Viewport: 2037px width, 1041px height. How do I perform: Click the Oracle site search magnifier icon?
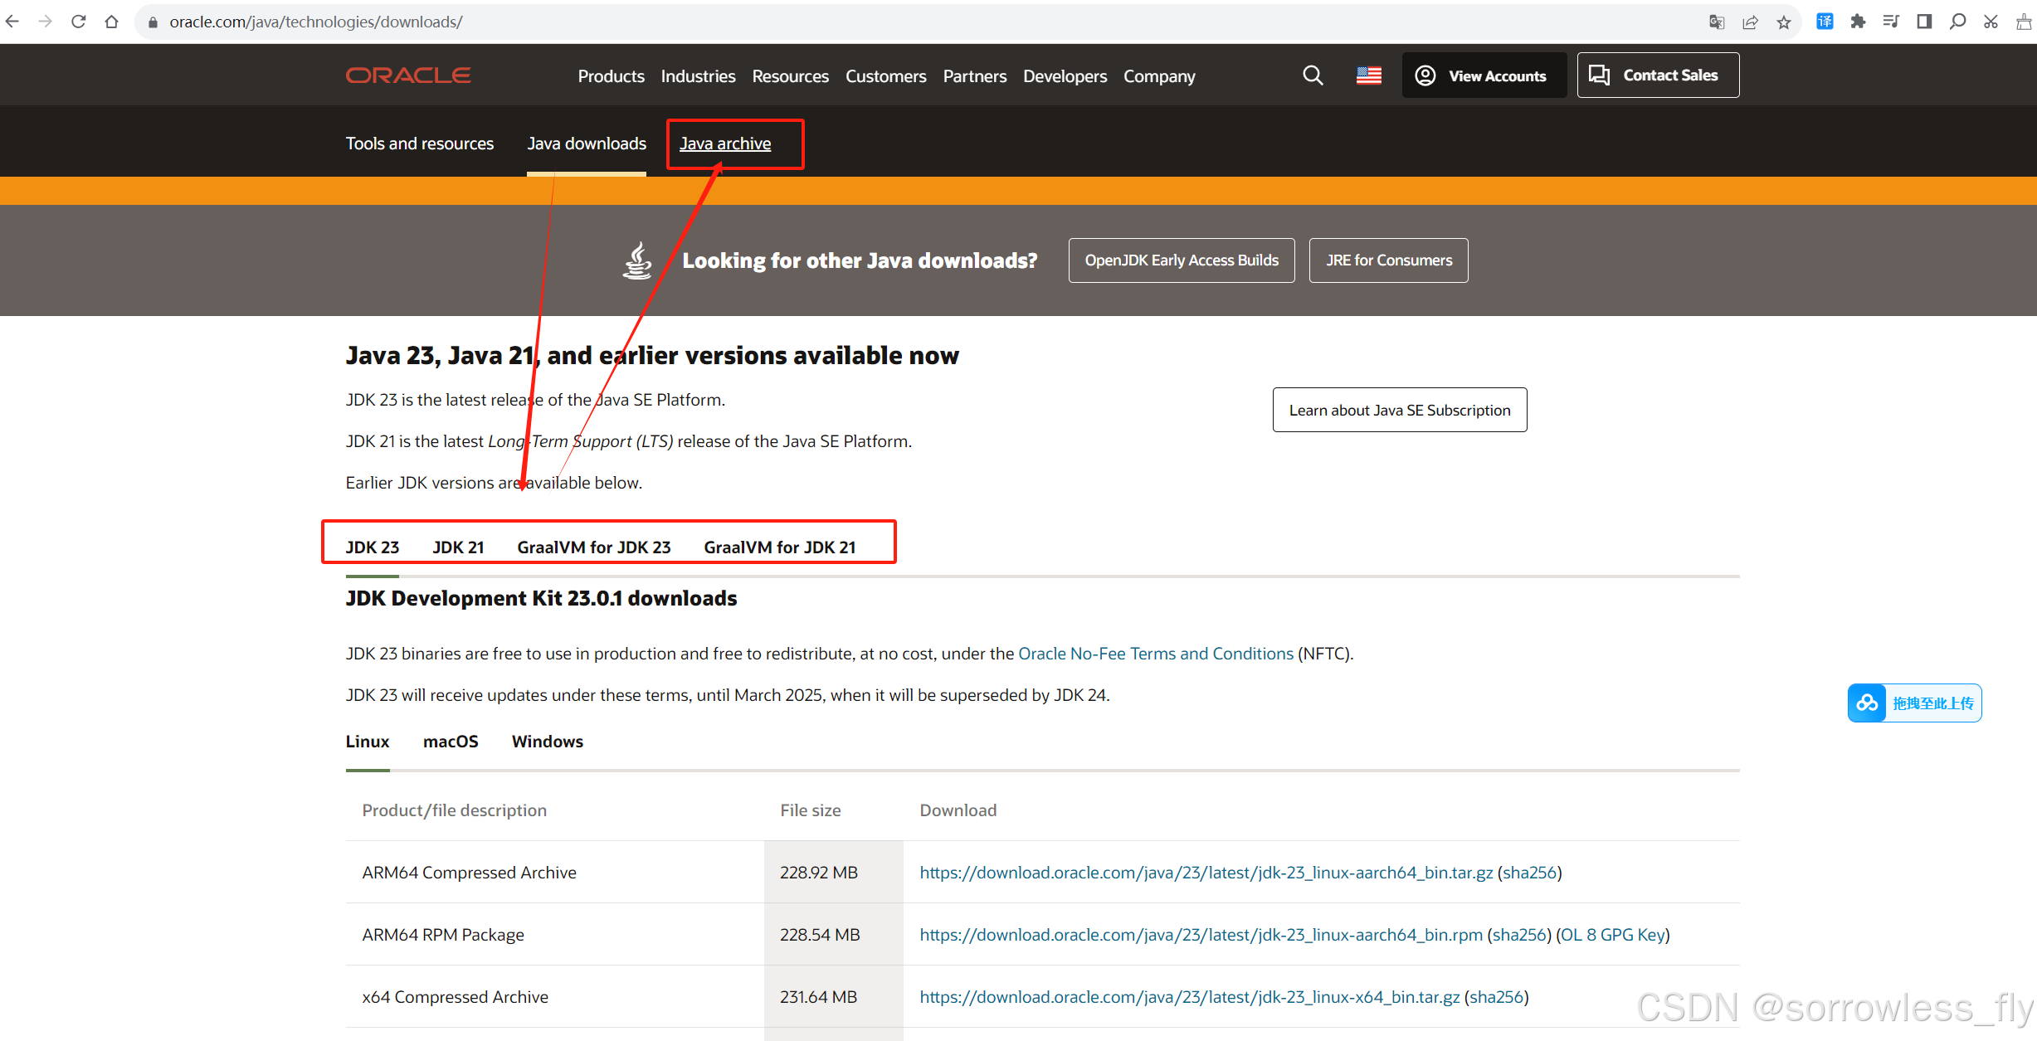1312,75
